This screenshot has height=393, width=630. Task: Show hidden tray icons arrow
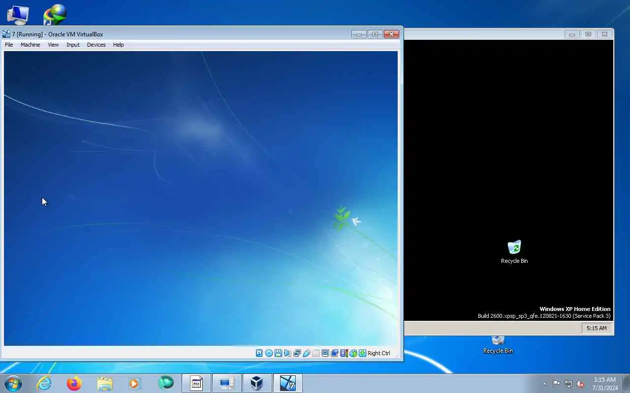point(544,384)
